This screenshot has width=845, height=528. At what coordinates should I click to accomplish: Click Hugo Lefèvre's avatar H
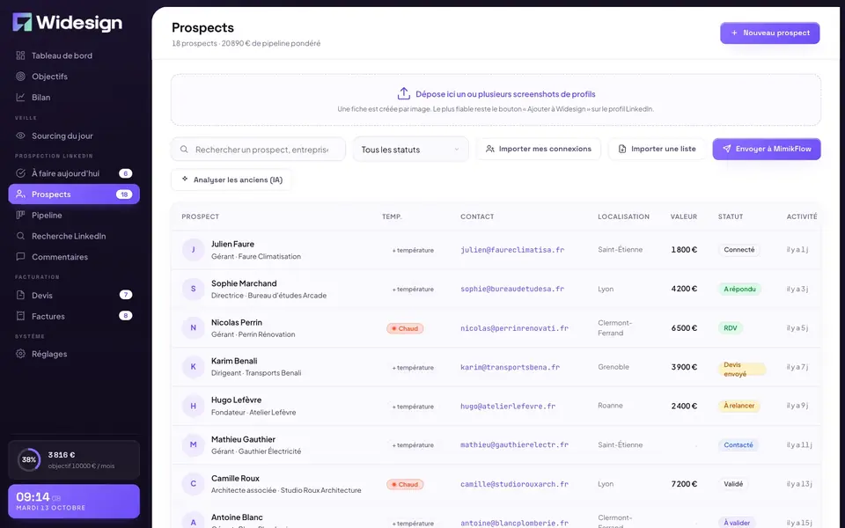coord(193,406)
